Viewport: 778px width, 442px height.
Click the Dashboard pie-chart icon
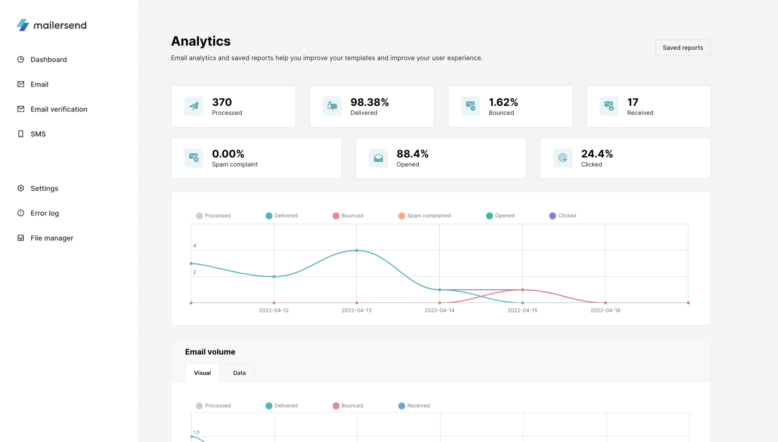point(21,59)
